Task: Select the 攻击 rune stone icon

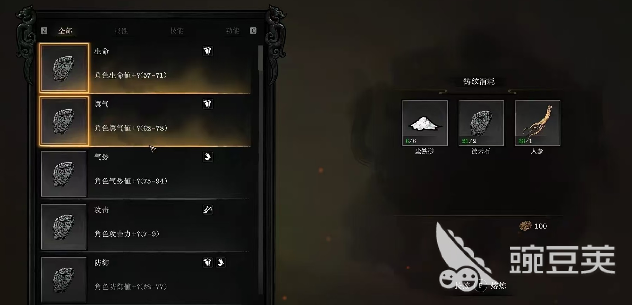Action: point(64,227)
